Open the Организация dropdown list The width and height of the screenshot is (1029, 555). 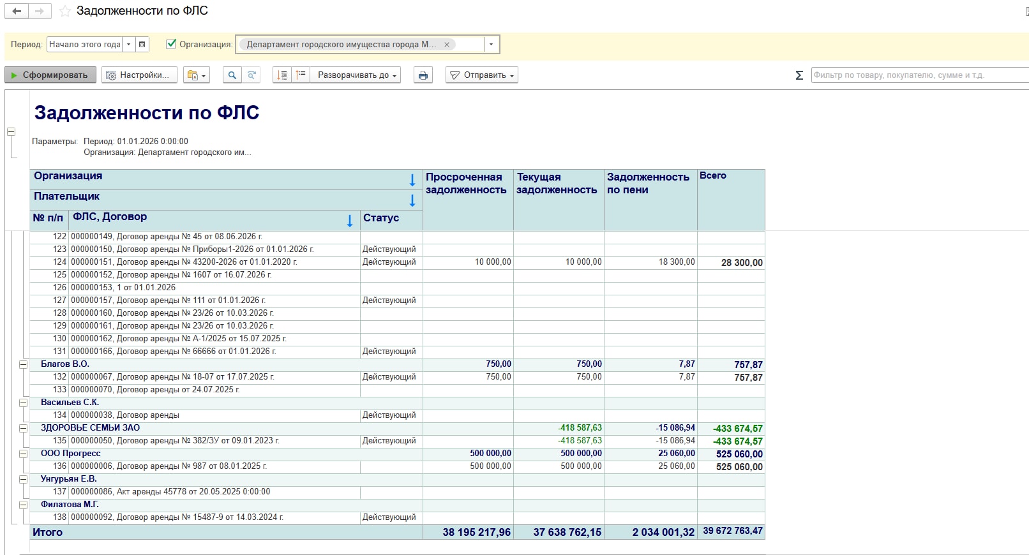click(x=491, y=45)
